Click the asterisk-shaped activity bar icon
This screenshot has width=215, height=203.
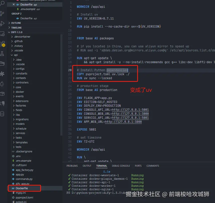coord(2,74)
